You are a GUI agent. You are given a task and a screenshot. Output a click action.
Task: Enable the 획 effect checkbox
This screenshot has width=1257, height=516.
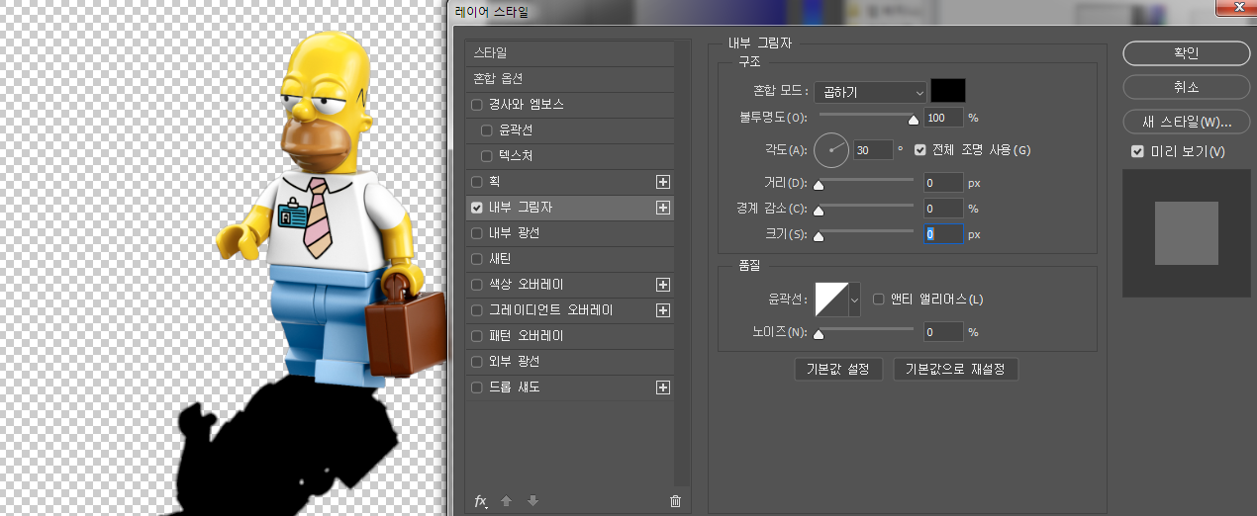pos(478,182)
